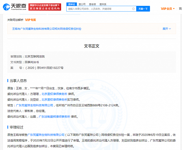
Task: Open 广东法制盛邦律师事务所 law firm link
Action: click(x=54, y=117)
